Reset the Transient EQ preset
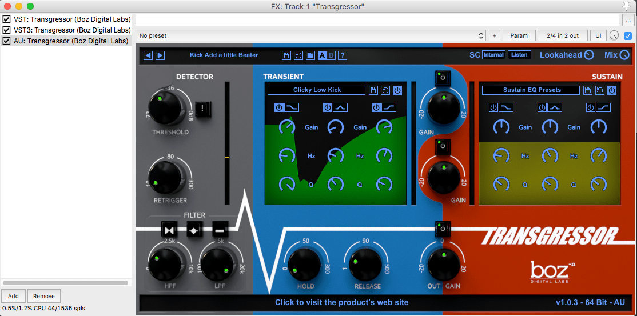 (x=385, y=90)
